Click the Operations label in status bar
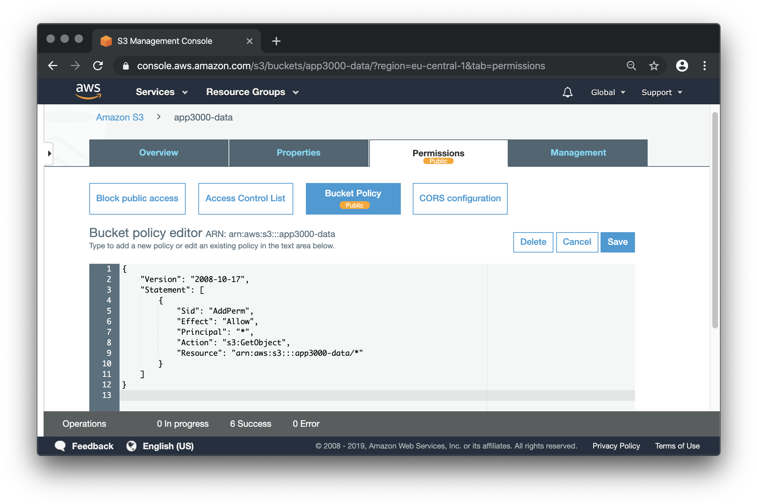757x504 pixels. [x=84, y=424]
